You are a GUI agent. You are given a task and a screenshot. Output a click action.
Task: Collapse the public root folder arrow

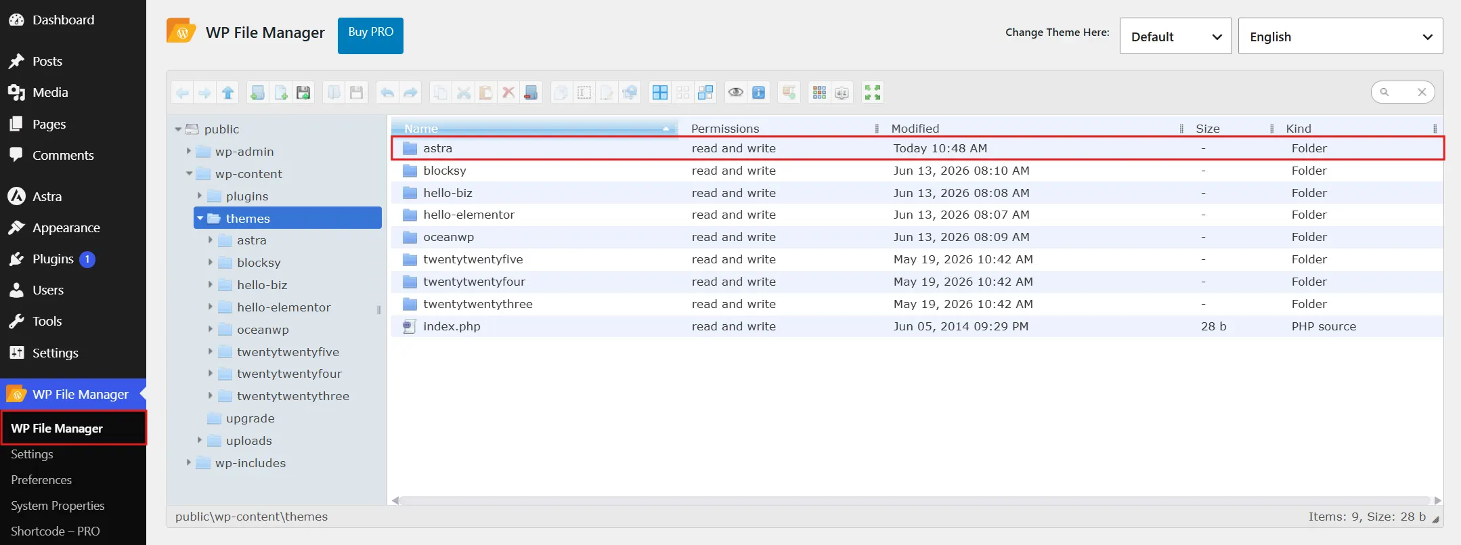(178, 129)
